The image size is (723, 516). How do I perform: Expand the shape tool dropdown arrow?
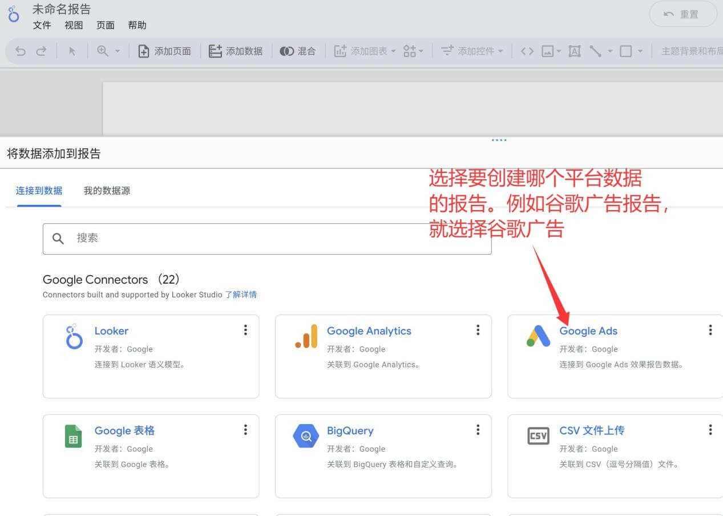click(x=640, y=51)
